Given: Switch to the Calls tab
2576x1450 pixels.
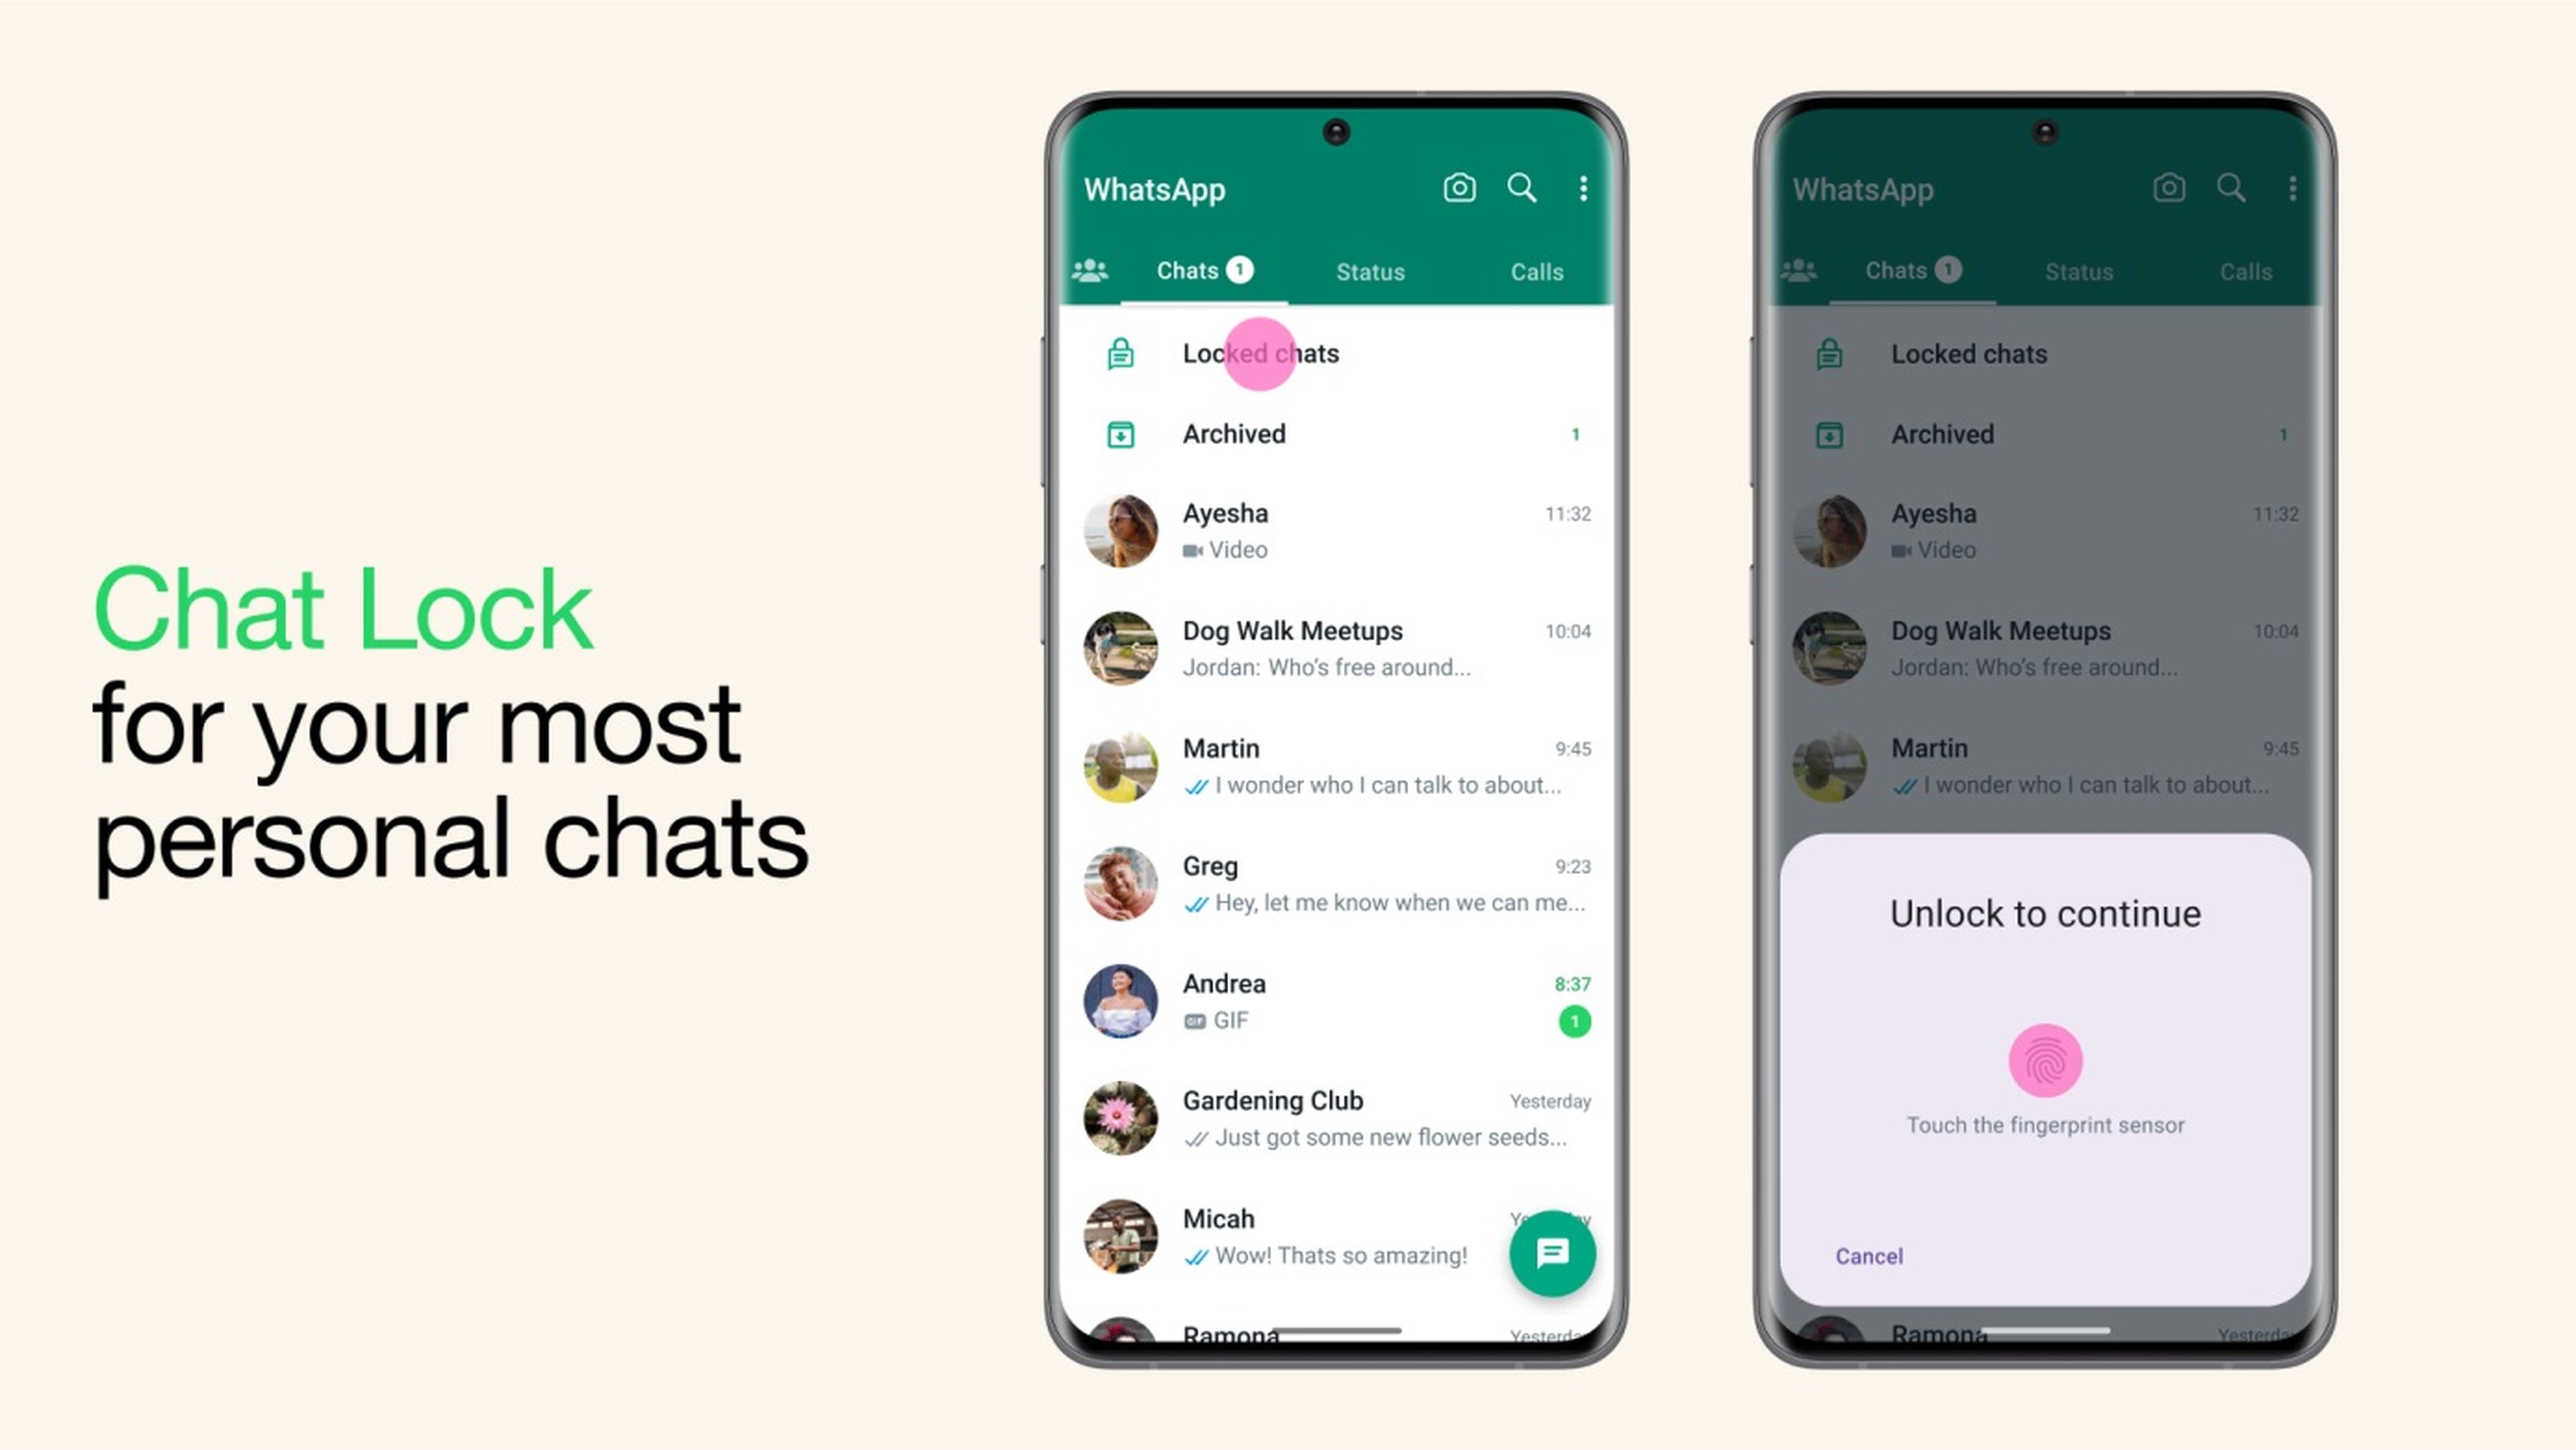Looking at the screenshot, I should [x=1534, y=270].
